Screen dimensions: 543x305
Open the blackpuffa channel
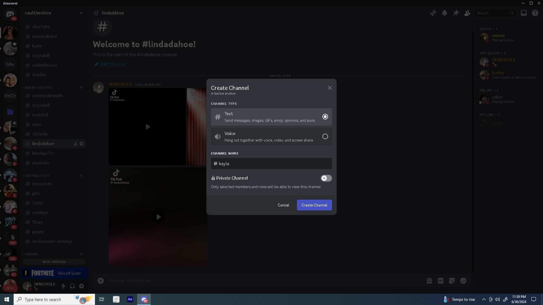point(54,153)
